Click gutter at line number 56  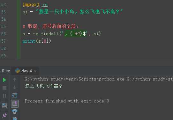[4, 34]
